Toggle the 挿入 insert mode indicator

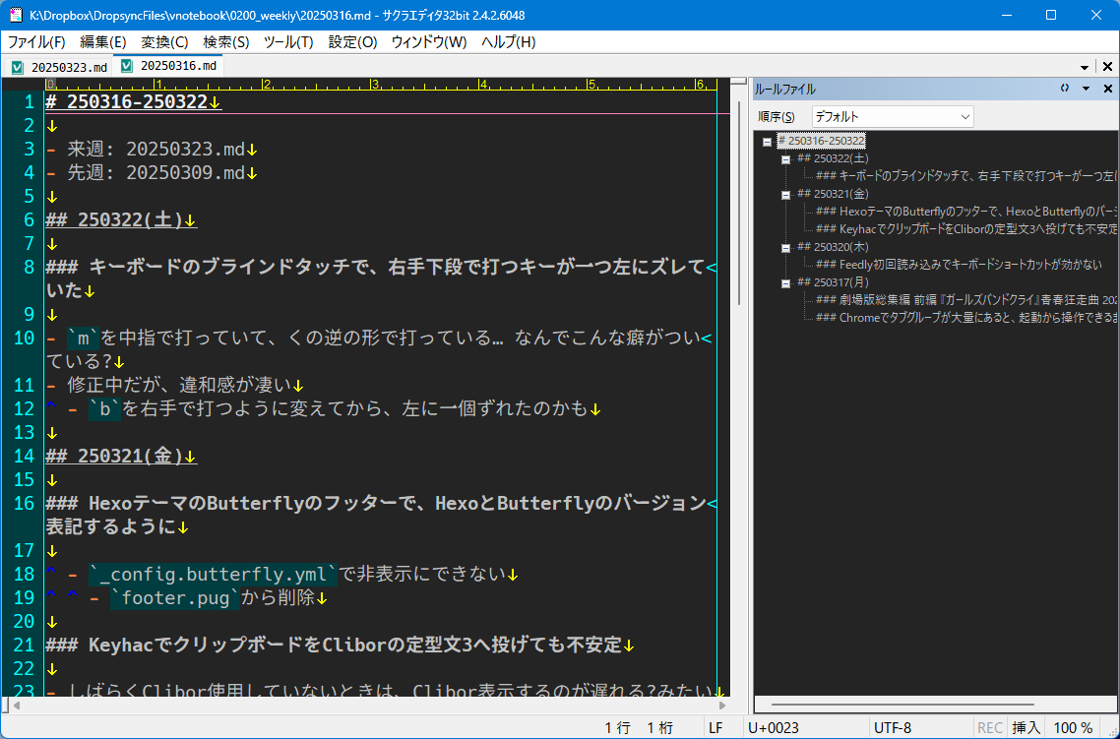point(1027,727)
